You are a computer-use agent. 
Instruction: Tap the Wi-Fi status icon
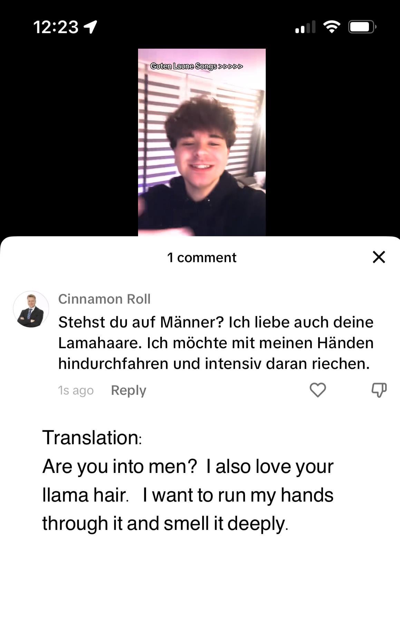(x=331, y=27)
